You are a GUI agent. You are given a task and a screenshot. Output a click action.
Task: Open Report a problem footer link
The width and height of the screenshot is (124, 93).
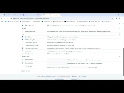click(x=82, y=77)
